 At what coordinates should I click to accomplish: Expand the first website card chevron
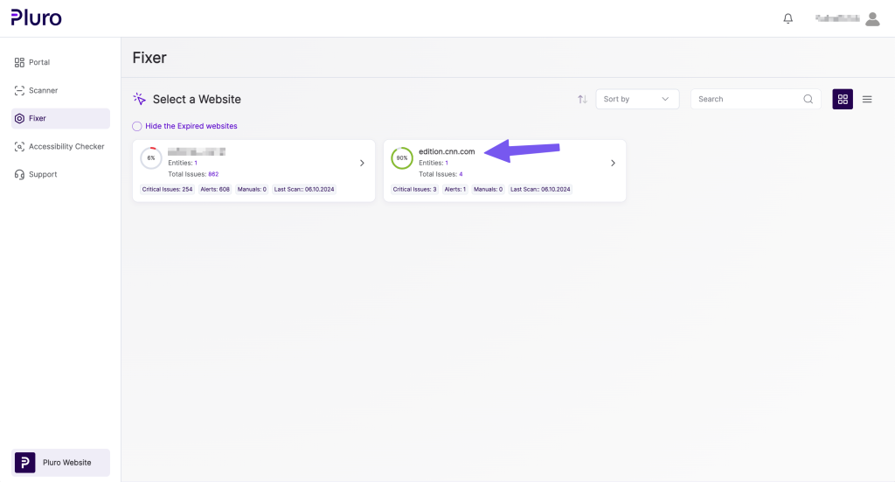point(362,164)
